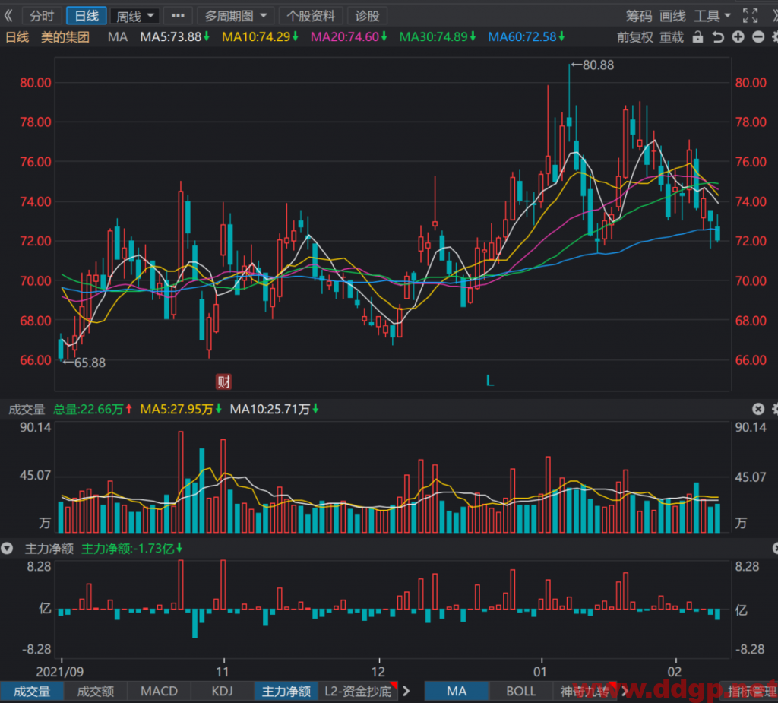Open the 周线 period dropdown
Viewport: 778px width, 703px height.
click(x=135, y=16)
